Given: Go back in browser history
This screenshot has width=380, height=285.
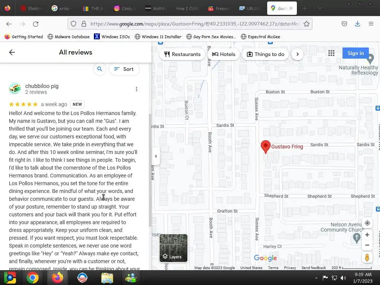Looking at the screenshot, I should 9,24.
